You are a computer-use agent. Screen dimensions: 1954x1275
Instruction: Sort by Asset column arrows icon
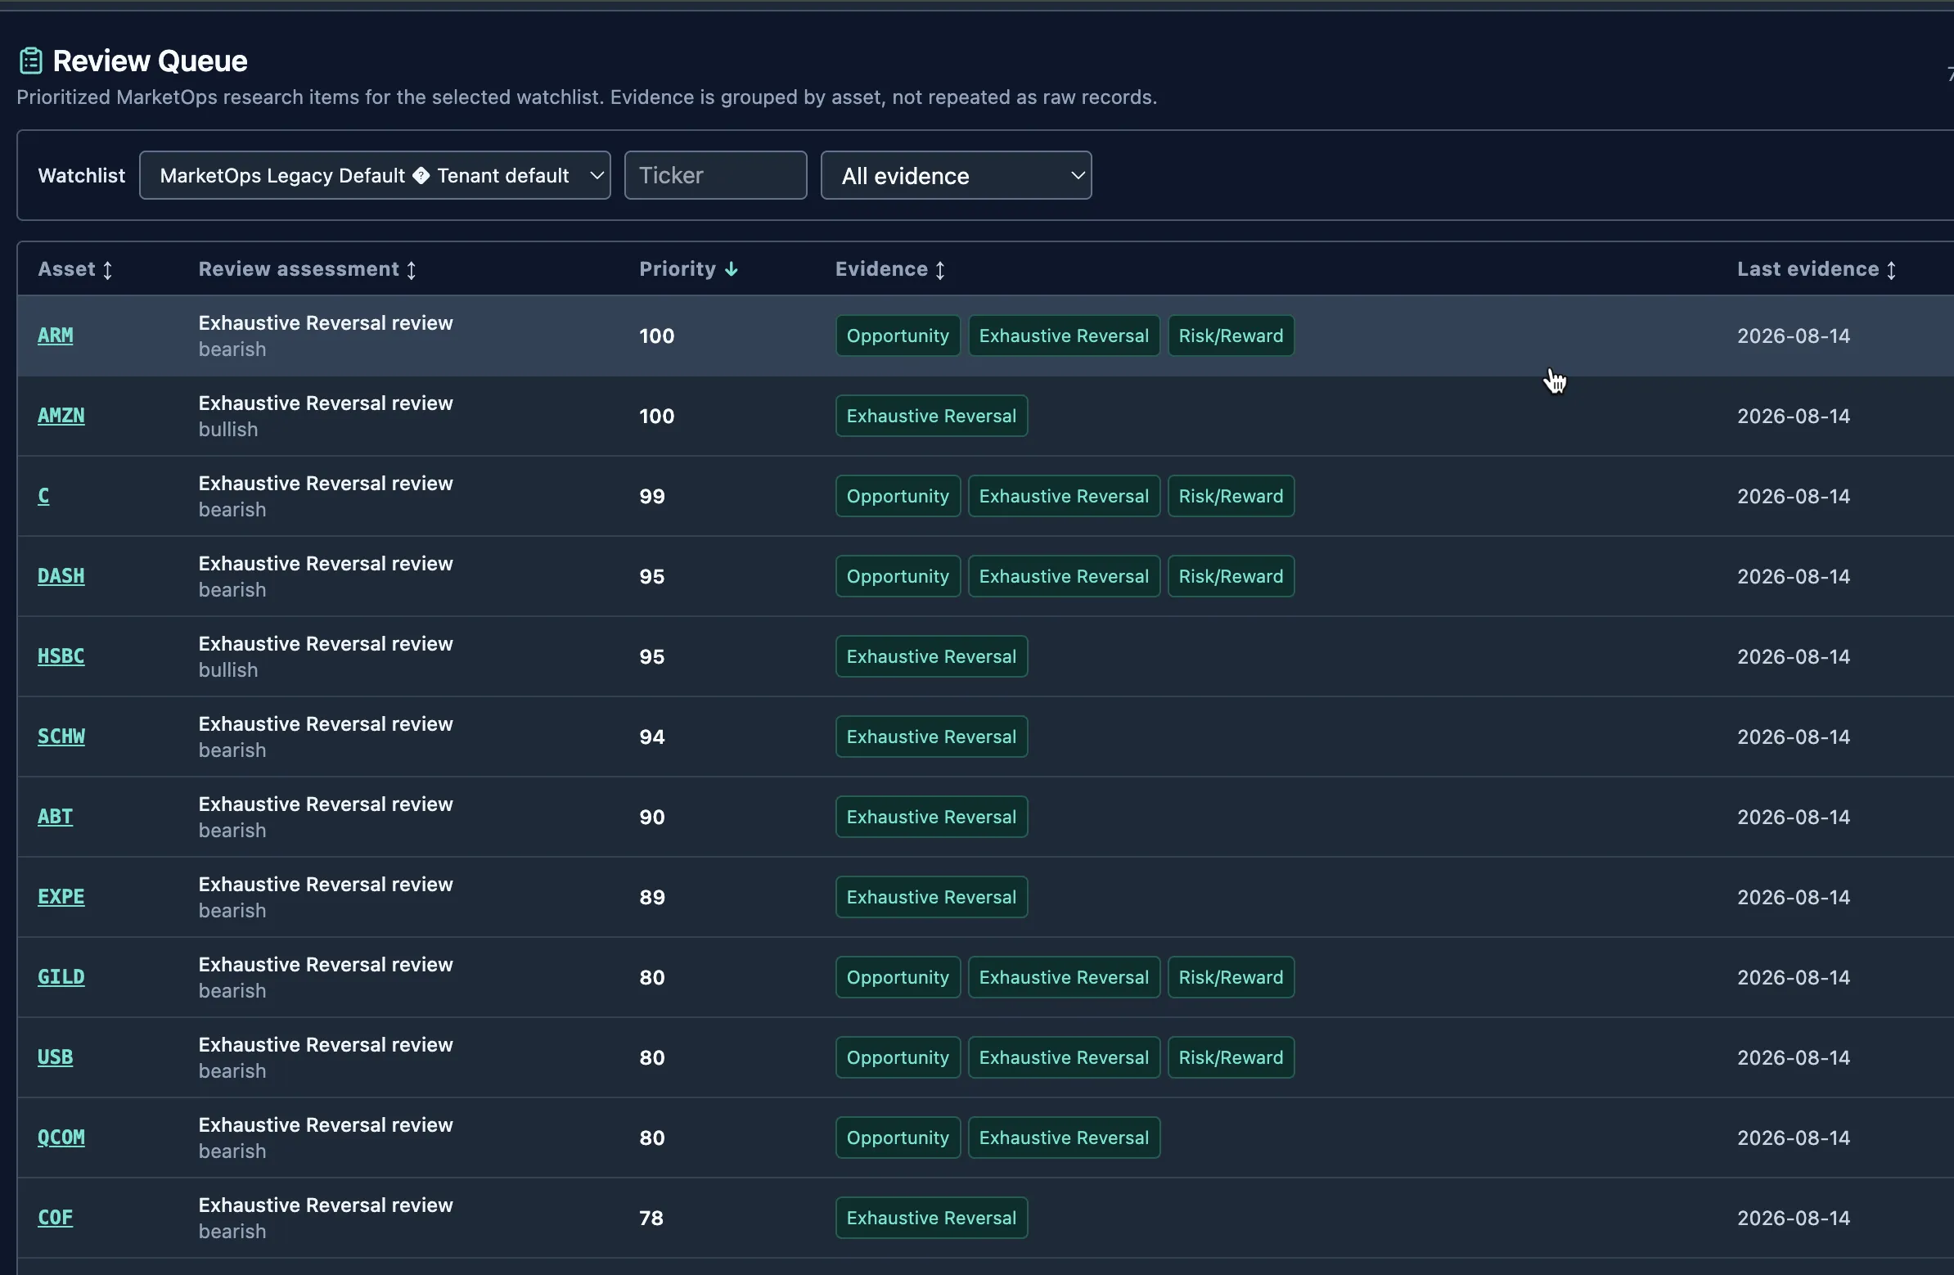click(107, 270)
